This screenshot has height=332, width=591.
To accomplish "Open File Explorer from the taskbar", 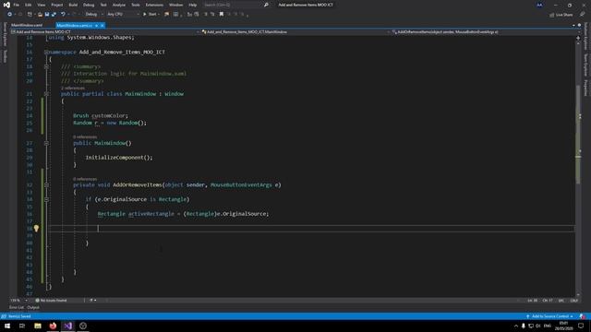I will click(x=38, y=326).
